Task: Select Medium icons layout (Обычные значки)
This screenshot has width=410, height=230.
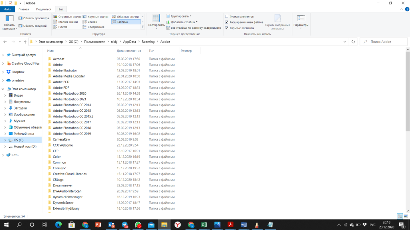Action: click(x=125, y=17)
